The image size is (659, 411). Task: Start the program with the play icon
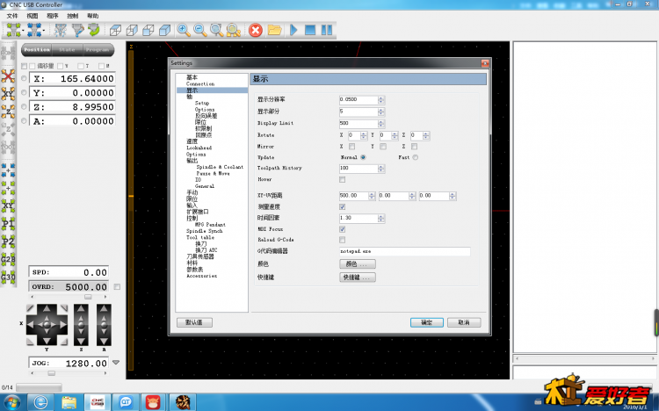tap(293, 30)
